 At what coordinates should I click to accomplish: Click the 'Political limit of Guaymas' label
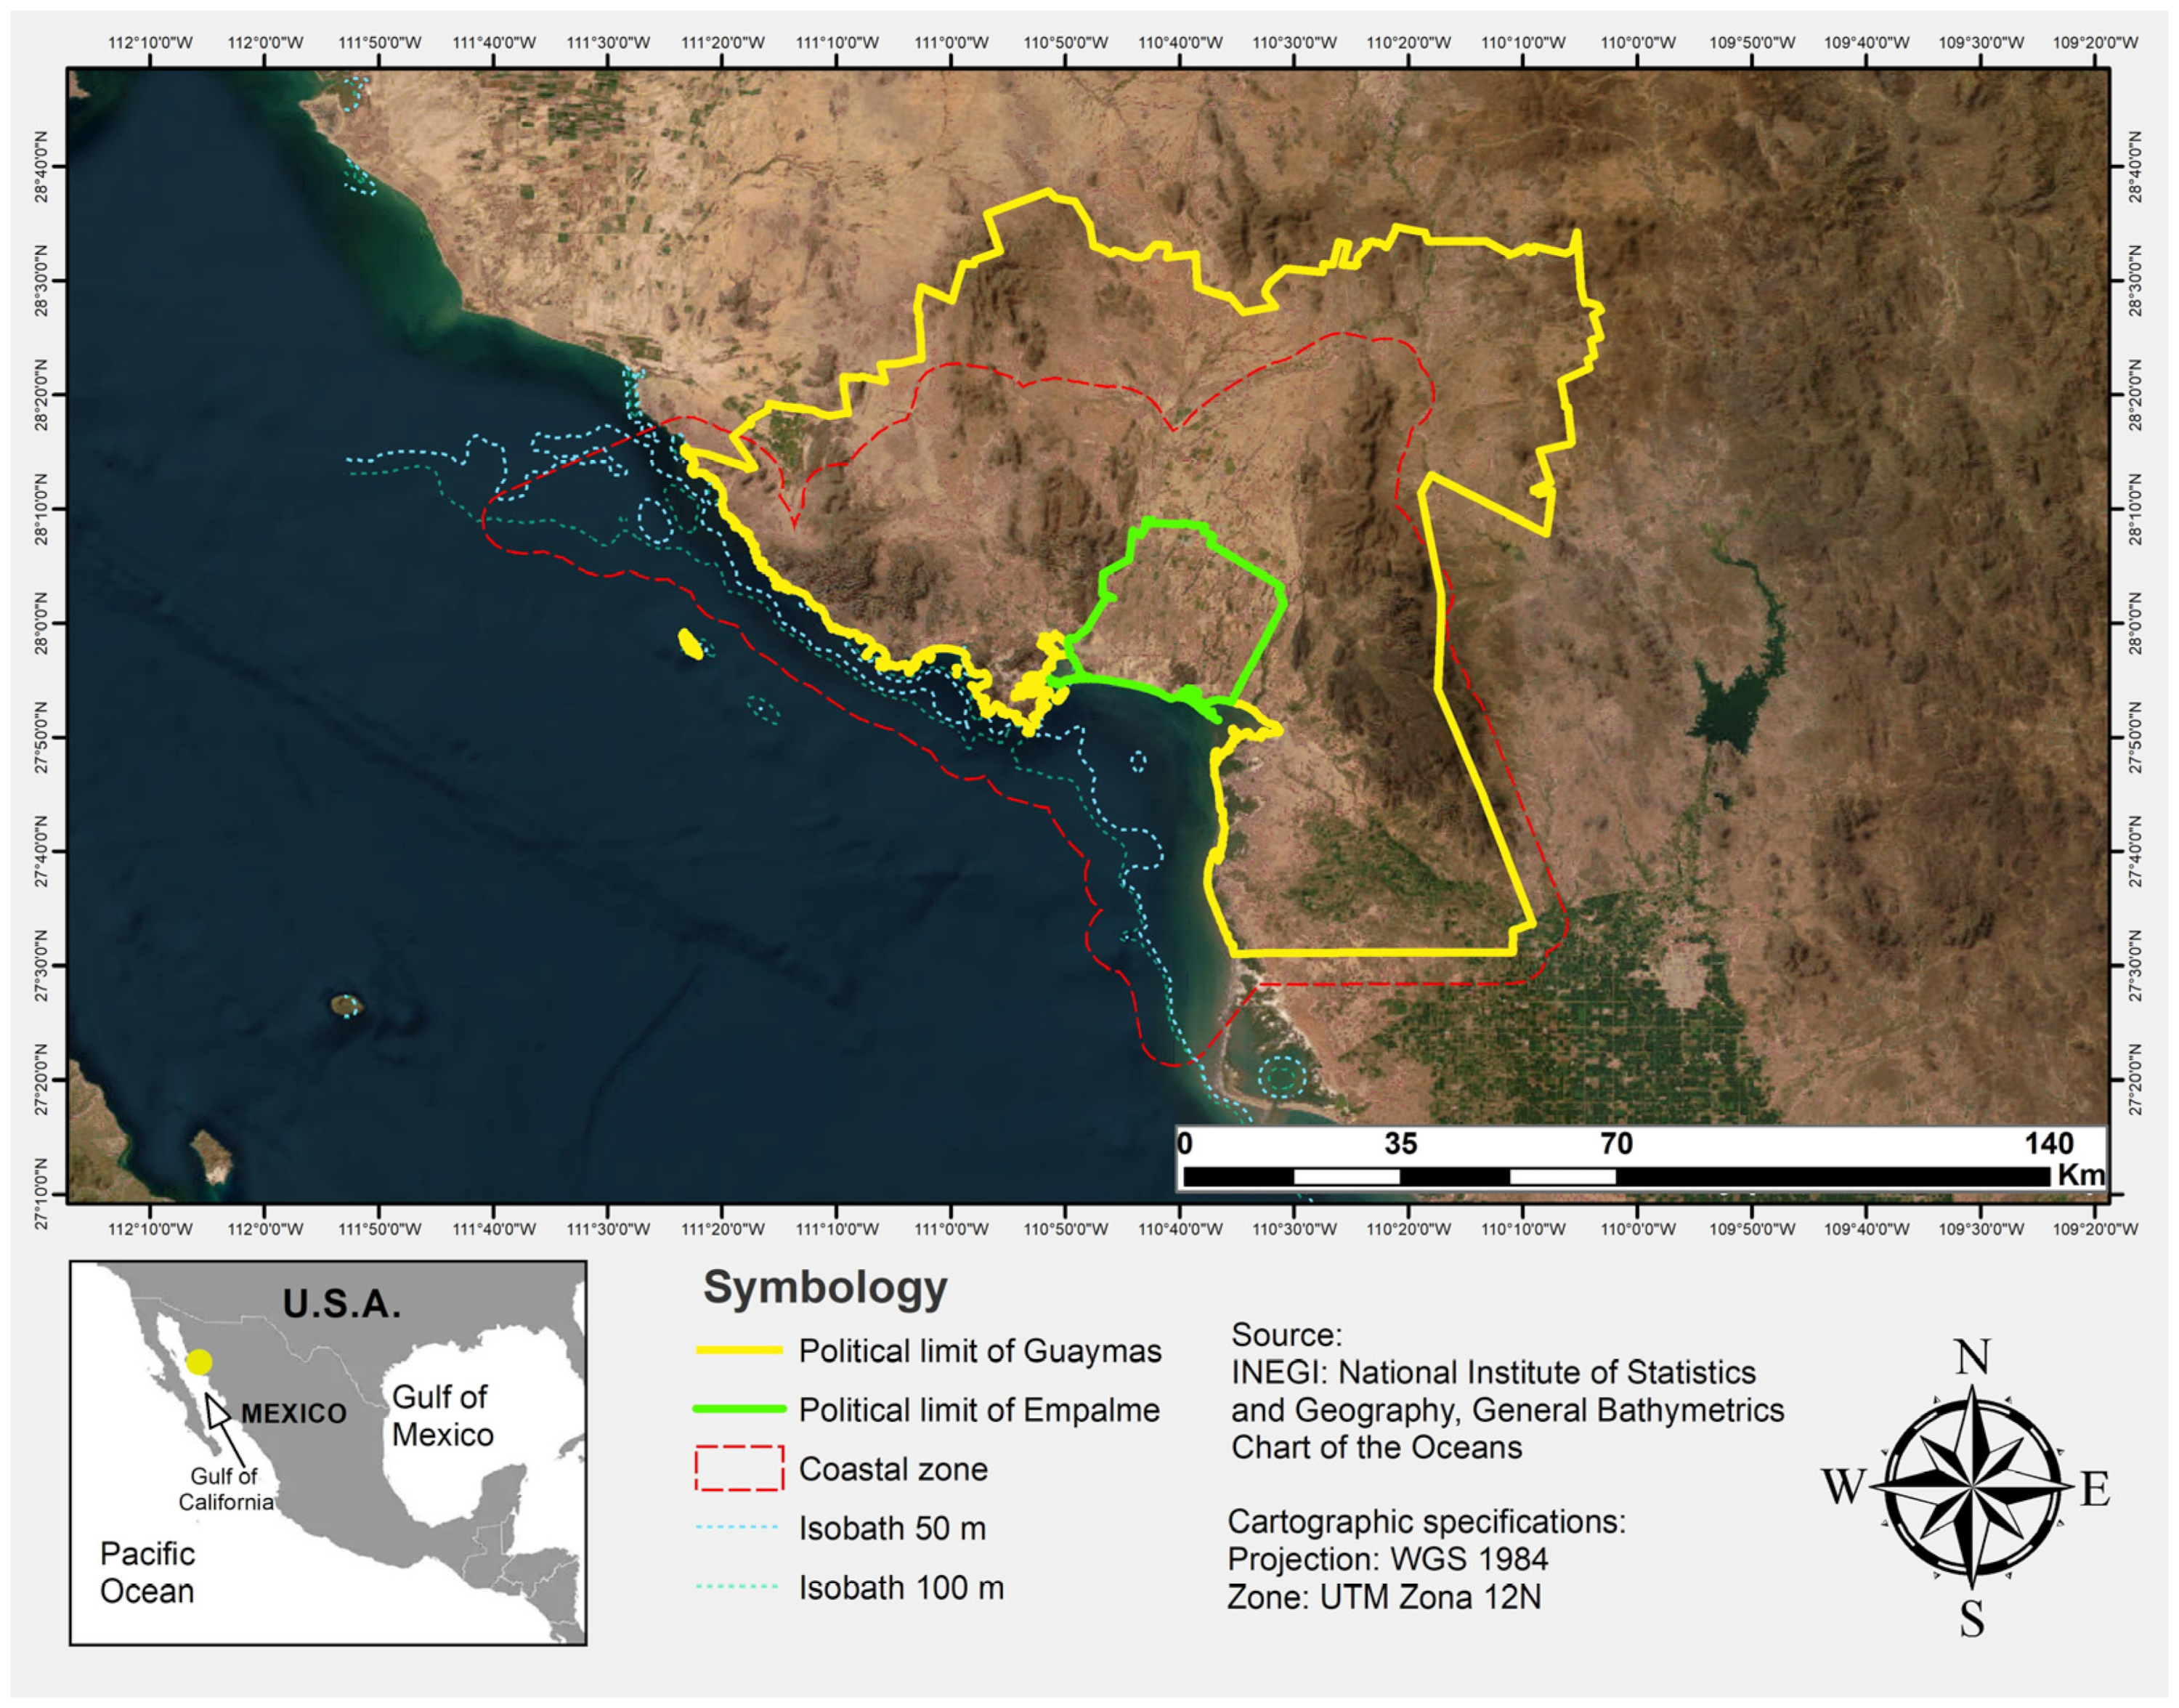pyautogui.click(x=980, y=1351)
